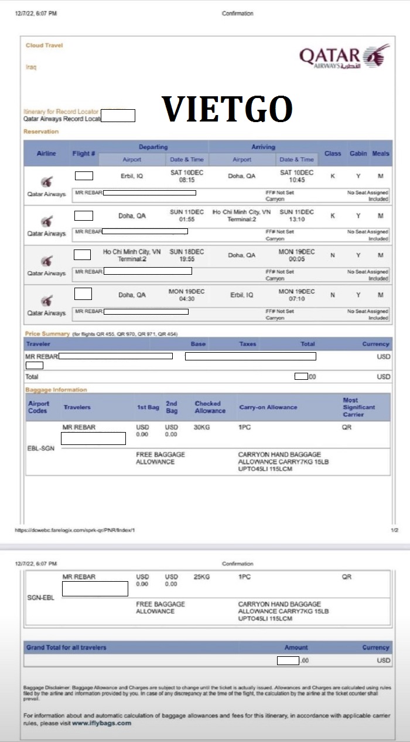The height and width of the screenshot is (742, 410).
Task: Select arrival airport 'Erbil, IQ' on MON 19DEC
Action: (x=242, y=295)
